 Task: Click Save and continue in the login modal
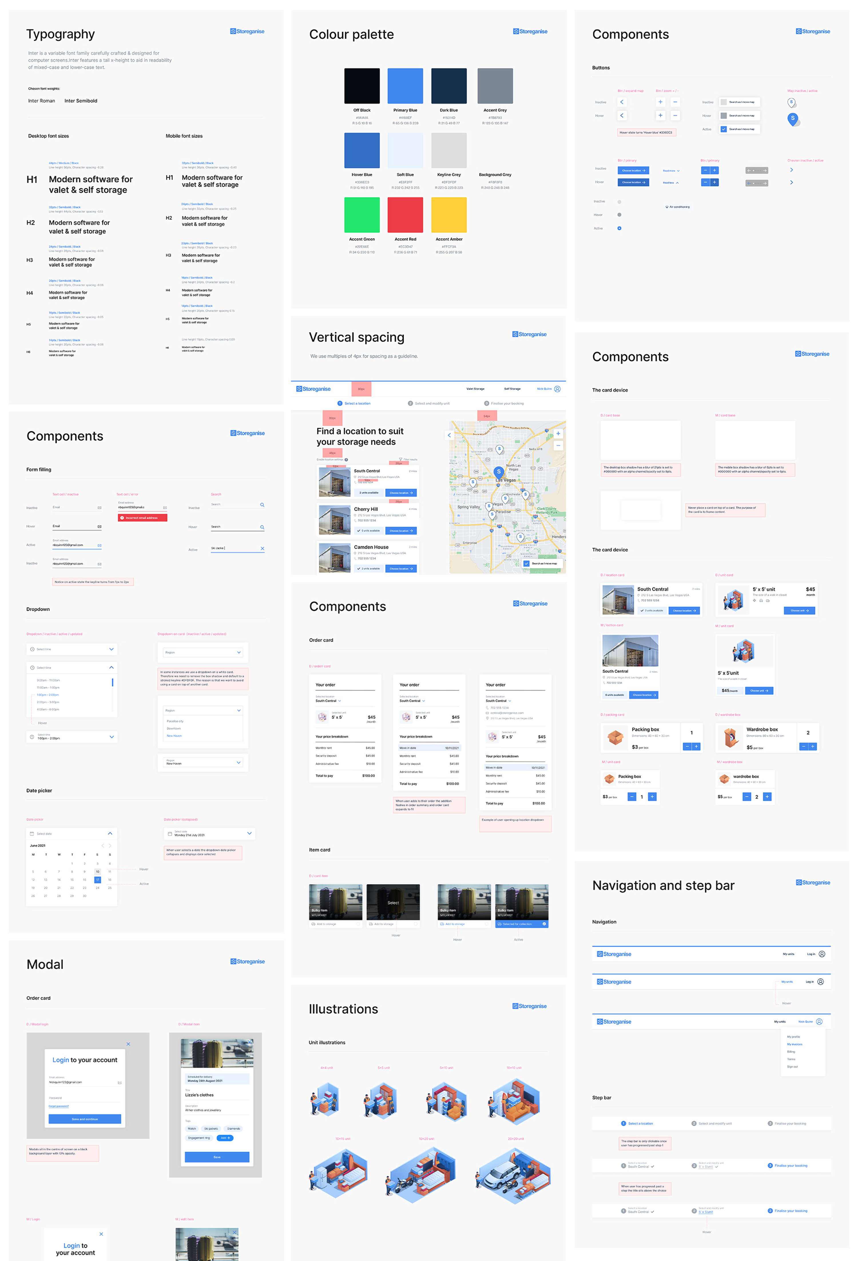tap(85, 1119)
